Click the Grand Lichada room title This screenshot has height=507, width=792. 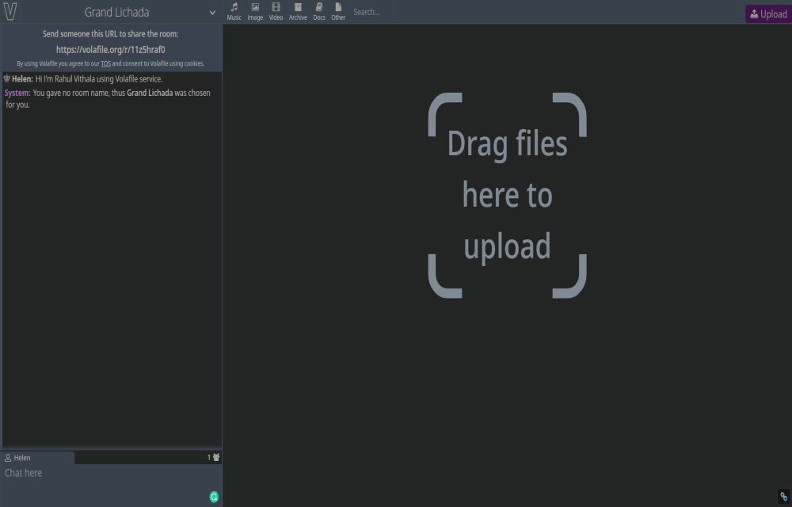116,12
